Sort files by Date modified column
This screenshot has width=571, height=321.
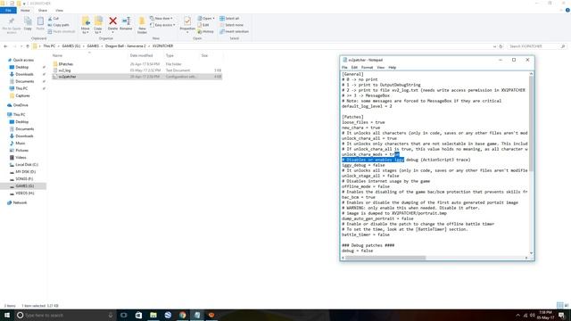141,55
